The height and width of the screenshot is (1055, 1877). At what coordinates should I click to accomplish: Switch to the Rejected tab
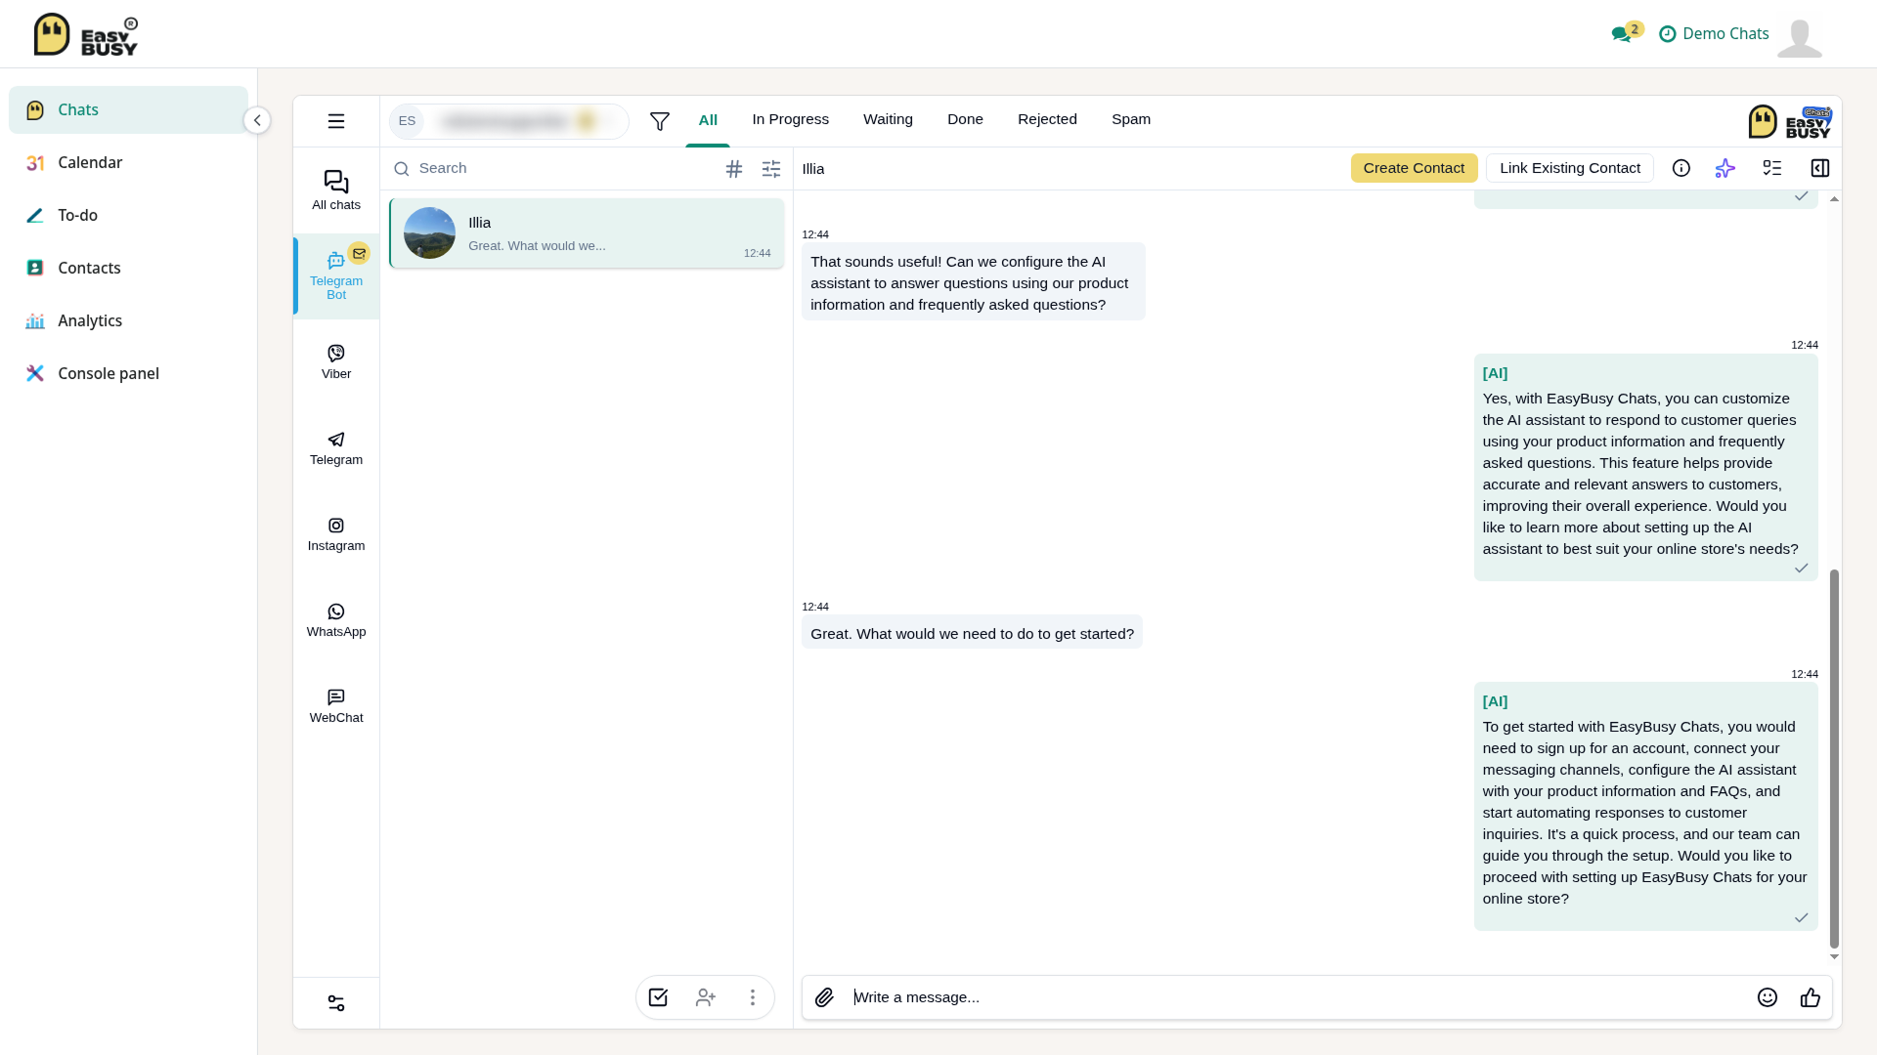[1047, 119]
